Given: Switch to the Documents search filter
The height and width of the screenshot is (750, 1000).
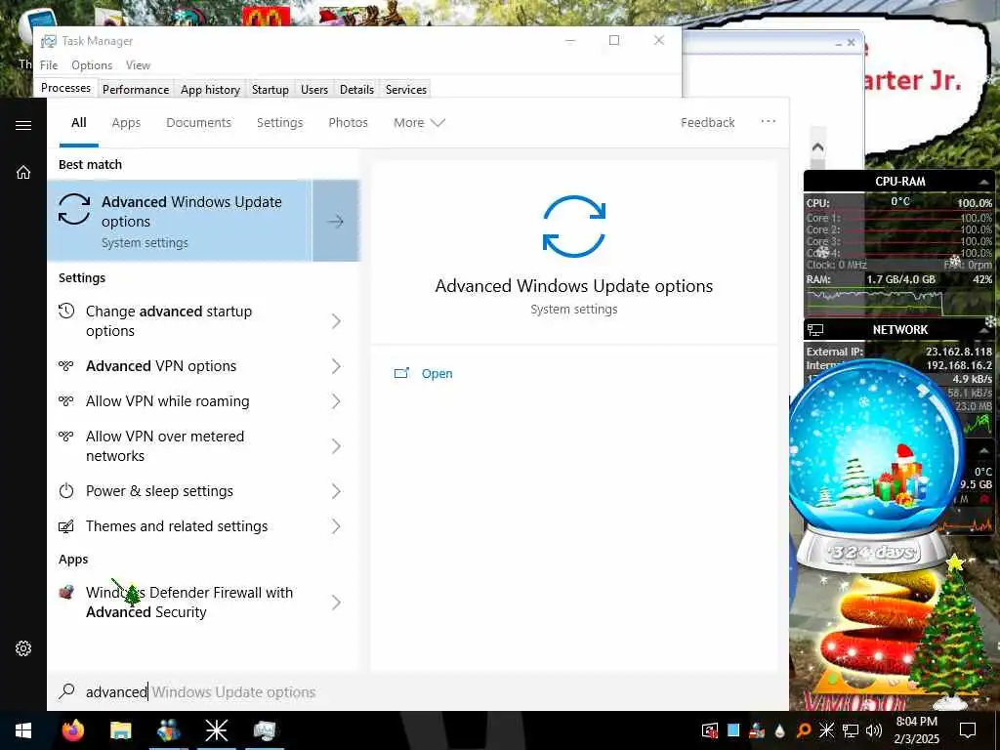Looking at the screenshot, I should 198,122.
